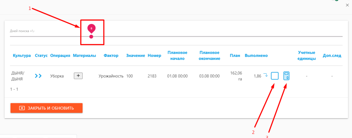Click the number 2183 cell

click(x=152, y=76)
